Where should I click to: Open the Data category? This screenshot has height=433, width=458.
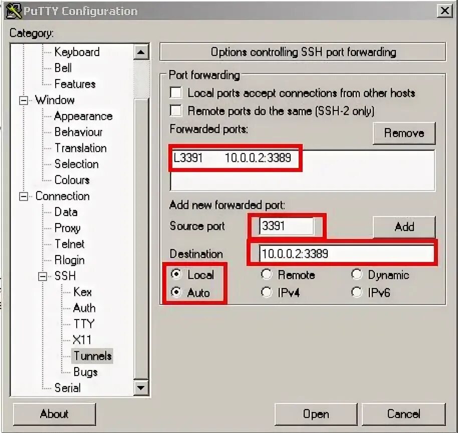pyautogui.click(x=66, y=212)
